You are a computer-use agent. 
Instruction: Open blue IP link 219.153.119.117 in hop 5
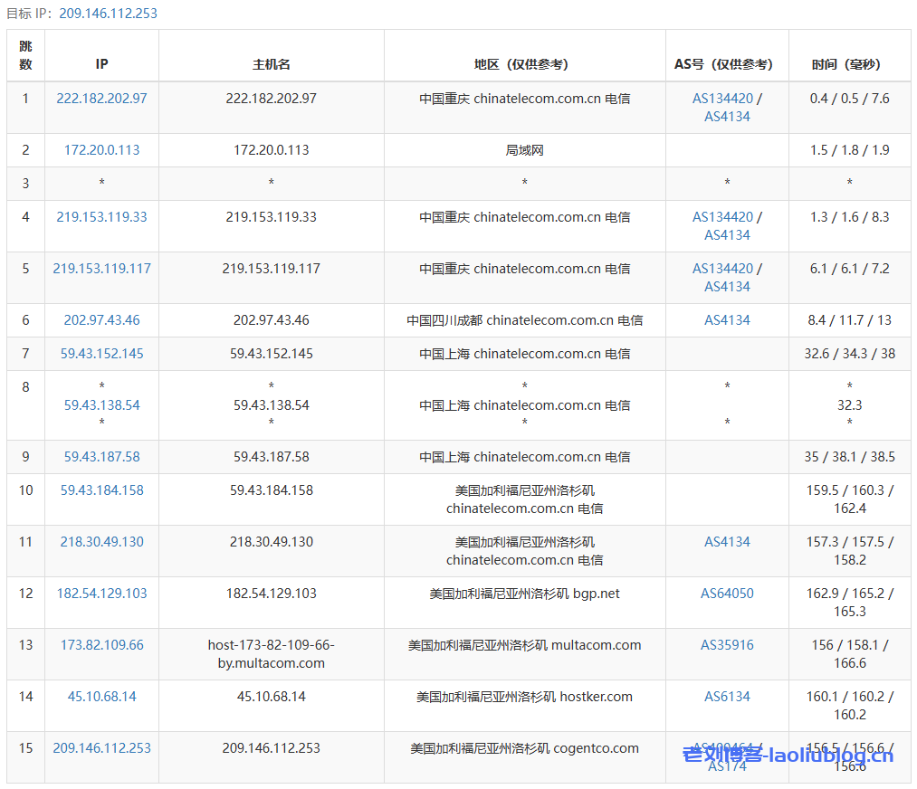[101, 269]
